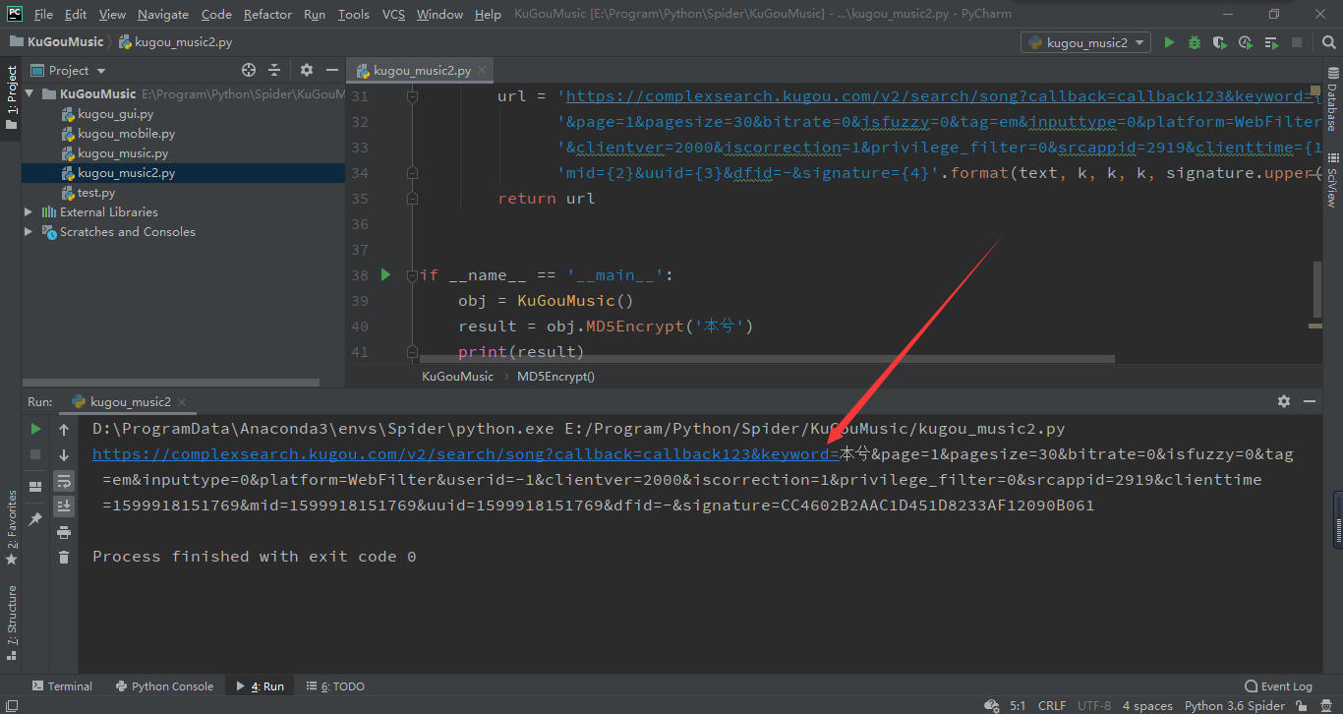Open Project panel options gear
1343x714 pixels.
pos(306,70)
